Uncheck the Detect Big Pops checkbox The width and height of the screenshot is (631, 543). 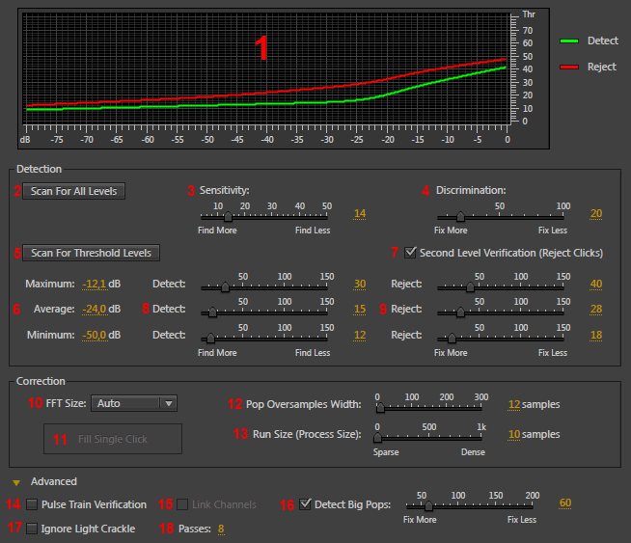coord(306,503)
